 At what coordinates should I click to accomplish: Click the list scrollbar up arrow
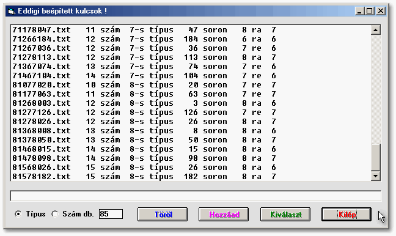pyautogui.click(x=376, y=30)
